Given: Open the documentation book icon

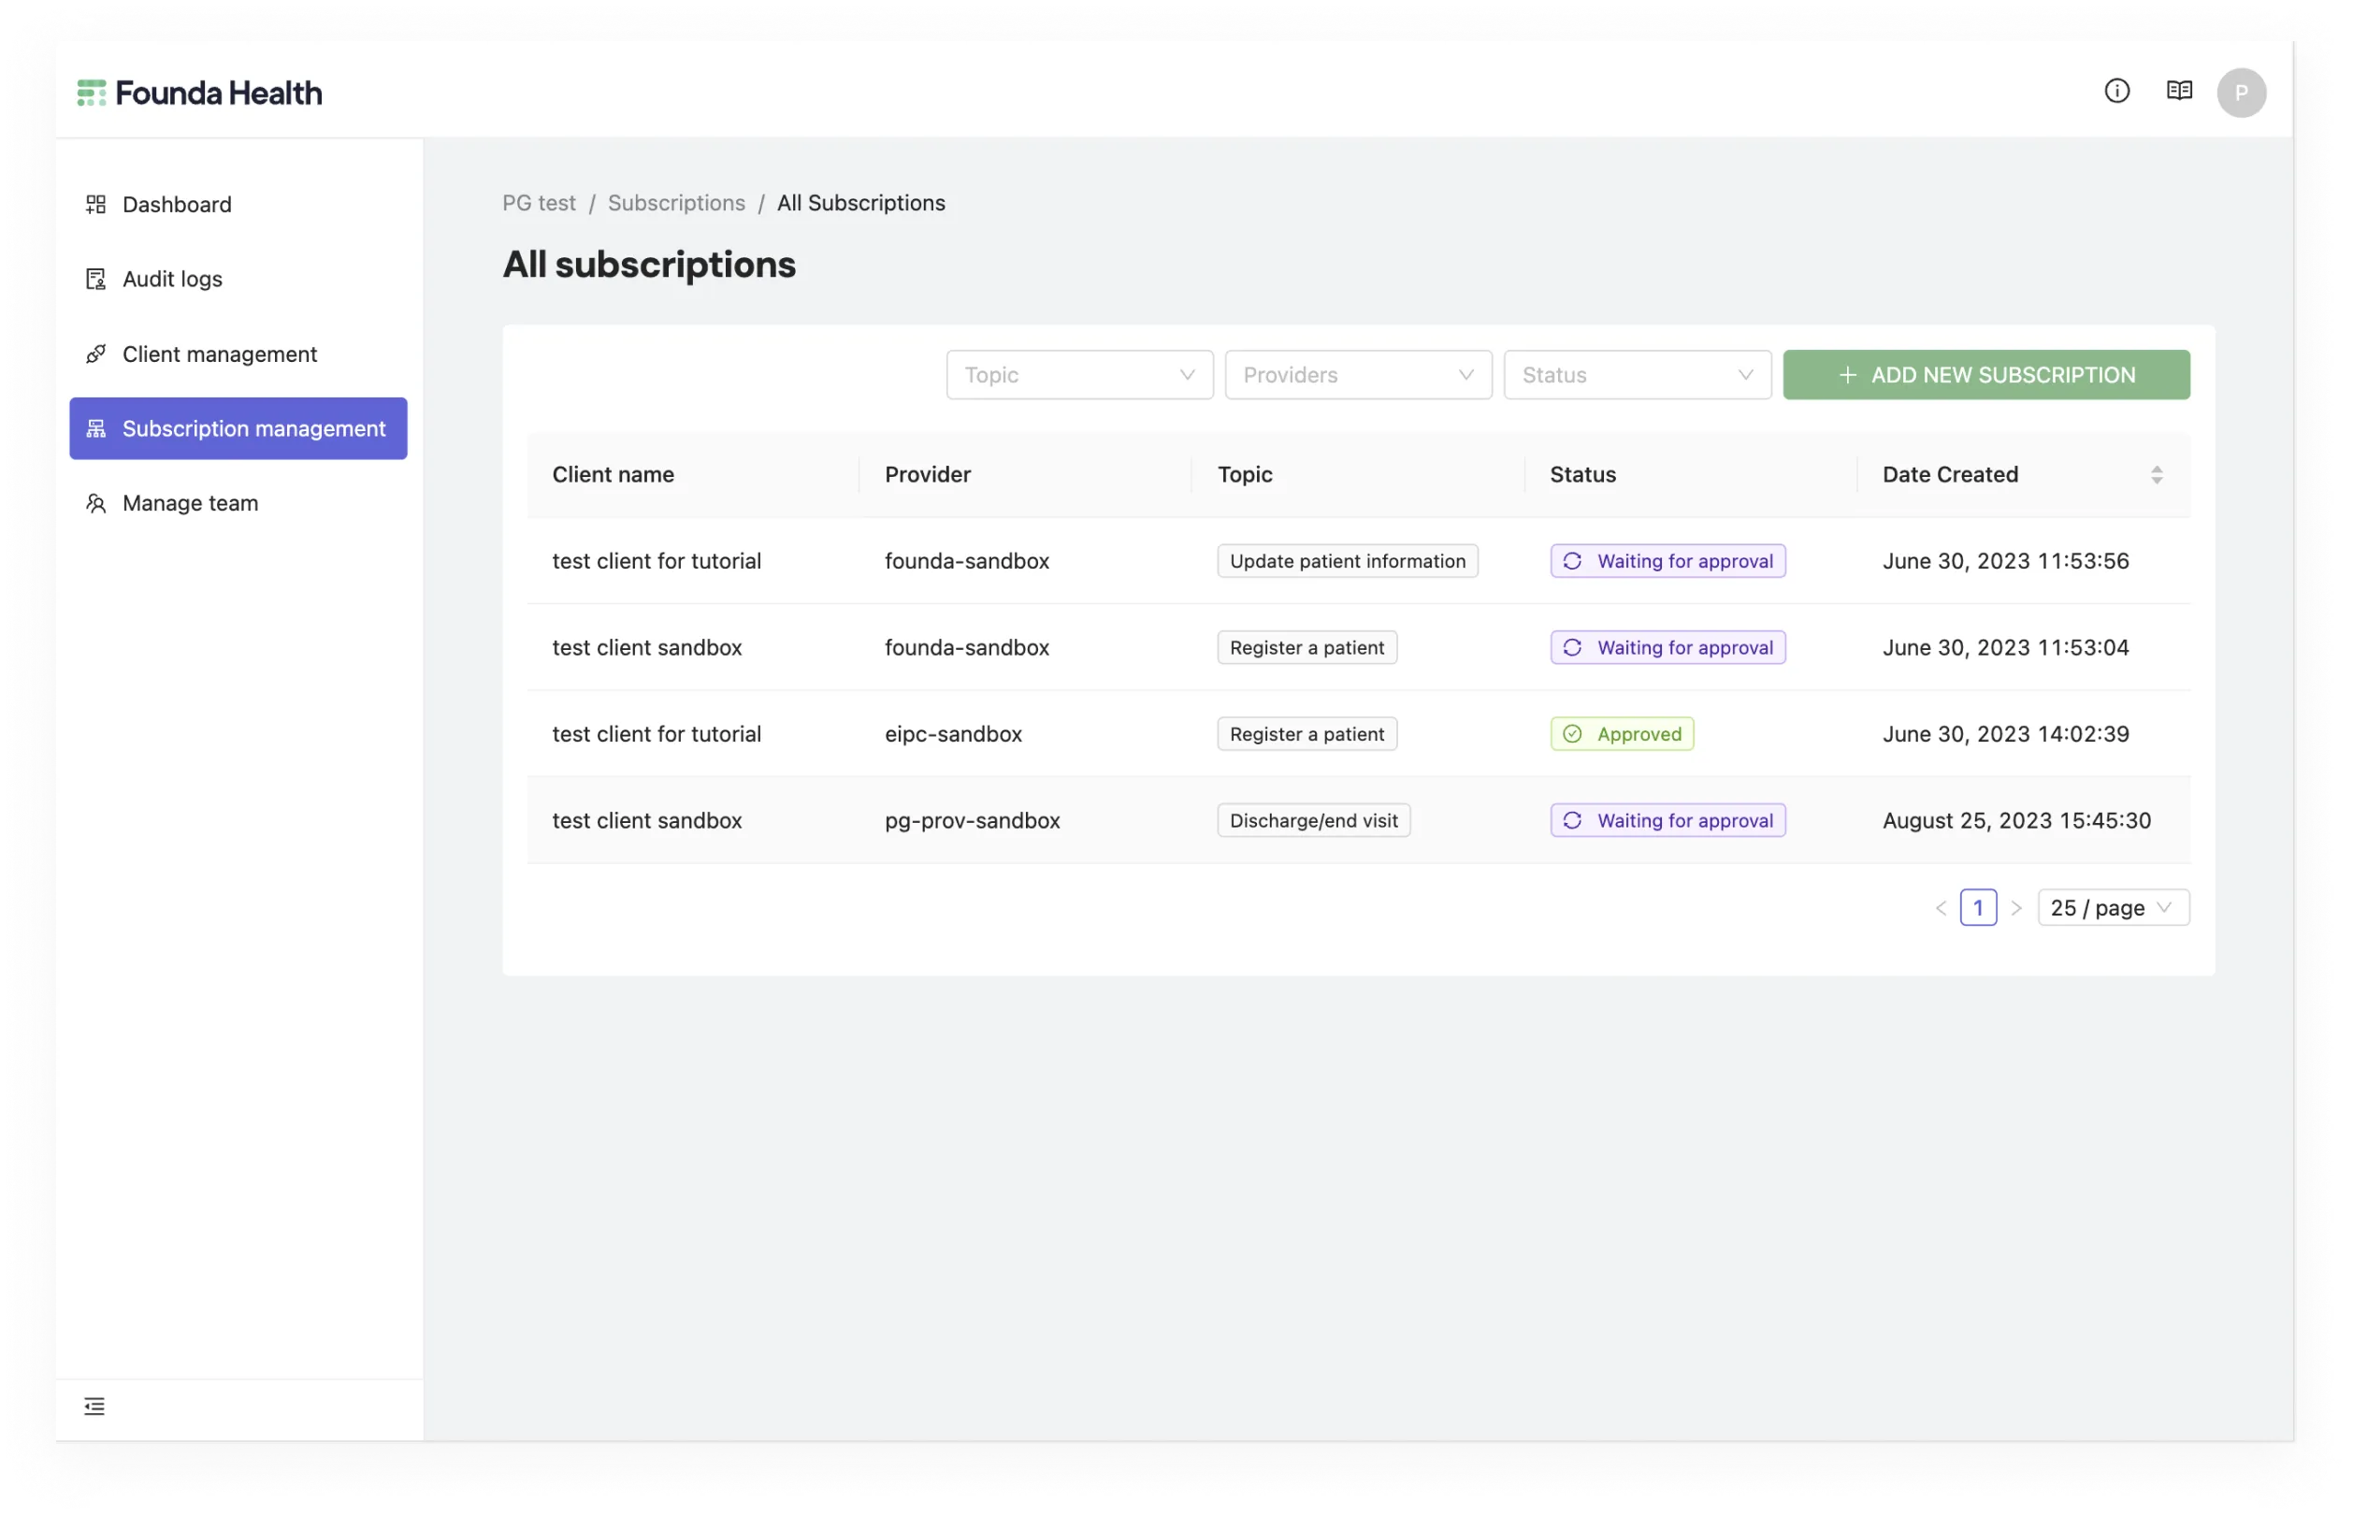Looking at the screenshot, I should tap(2179, 92).
